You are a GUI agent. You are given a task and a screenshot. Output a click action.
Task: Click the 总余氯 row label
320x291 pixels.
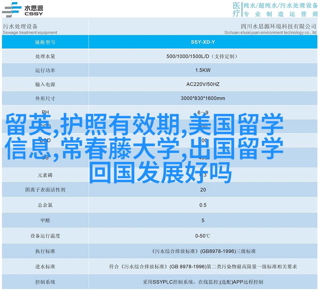(x=45, y=205)
